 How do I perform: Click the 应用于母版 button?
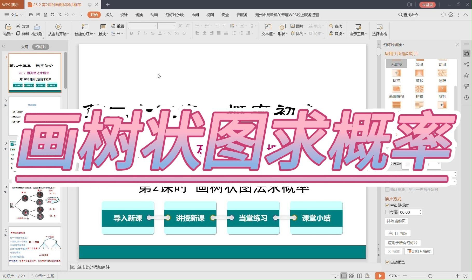[x=398, y=233]
